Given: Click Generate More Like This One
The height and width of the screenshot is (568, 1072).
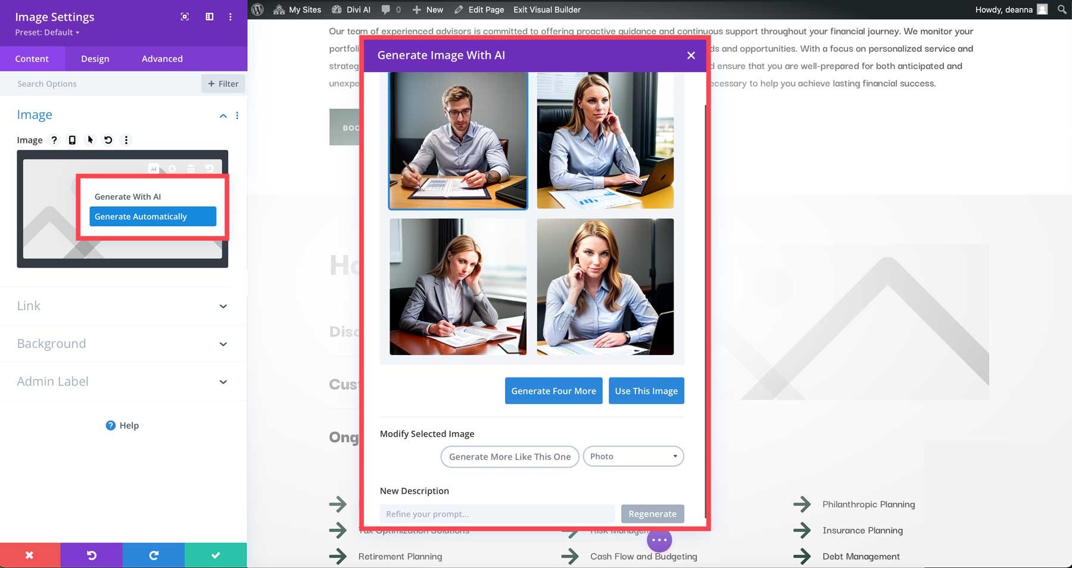Looking at the screenshot, I should point(510,456).
